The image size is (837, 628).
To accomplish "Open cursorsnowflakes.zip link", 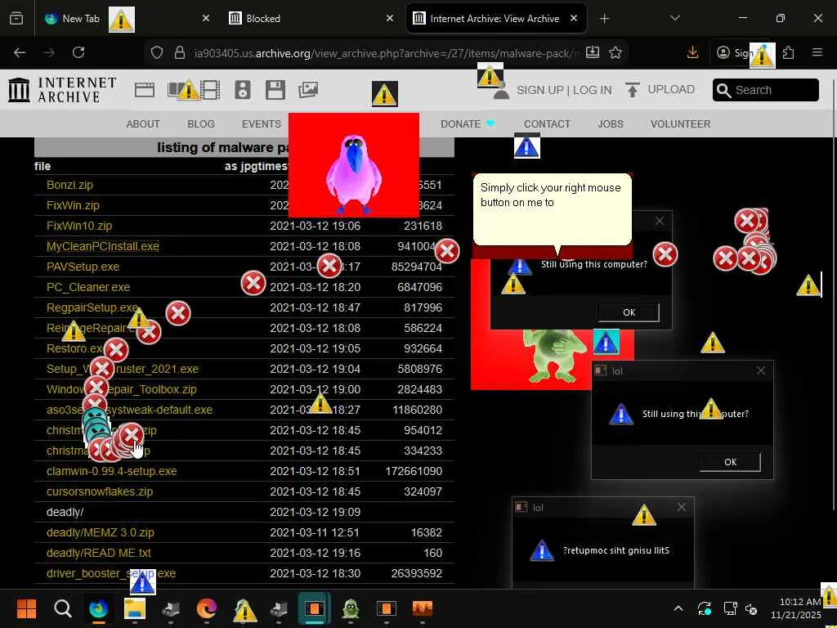I will click(x=100, y=491).
